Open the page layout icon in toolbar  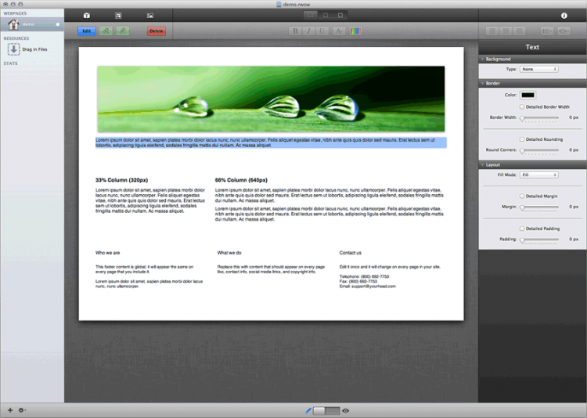118,16
